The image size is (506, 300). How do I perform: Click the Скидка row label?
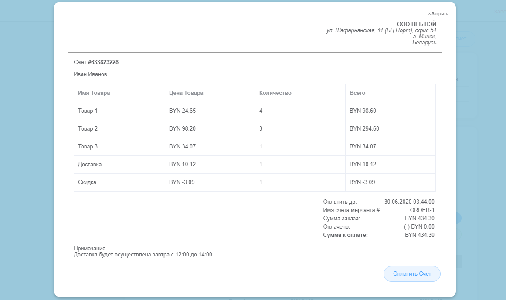coord(87,182)
